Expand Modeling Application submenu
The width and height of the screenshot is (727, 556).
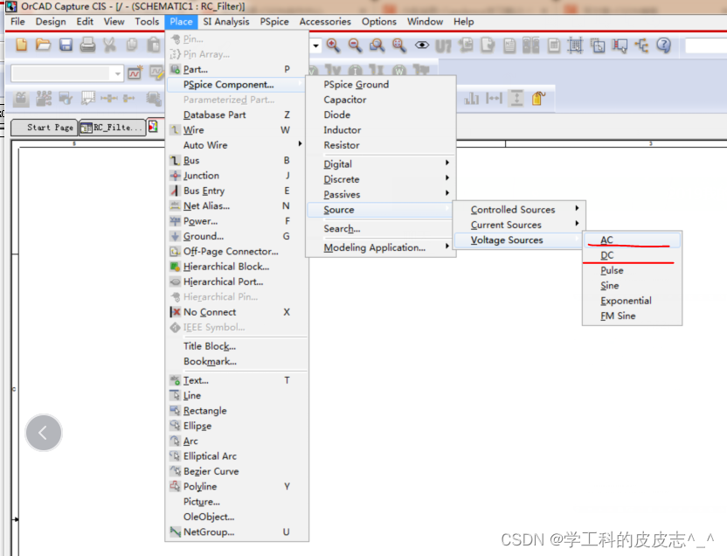tap(380, 247)
